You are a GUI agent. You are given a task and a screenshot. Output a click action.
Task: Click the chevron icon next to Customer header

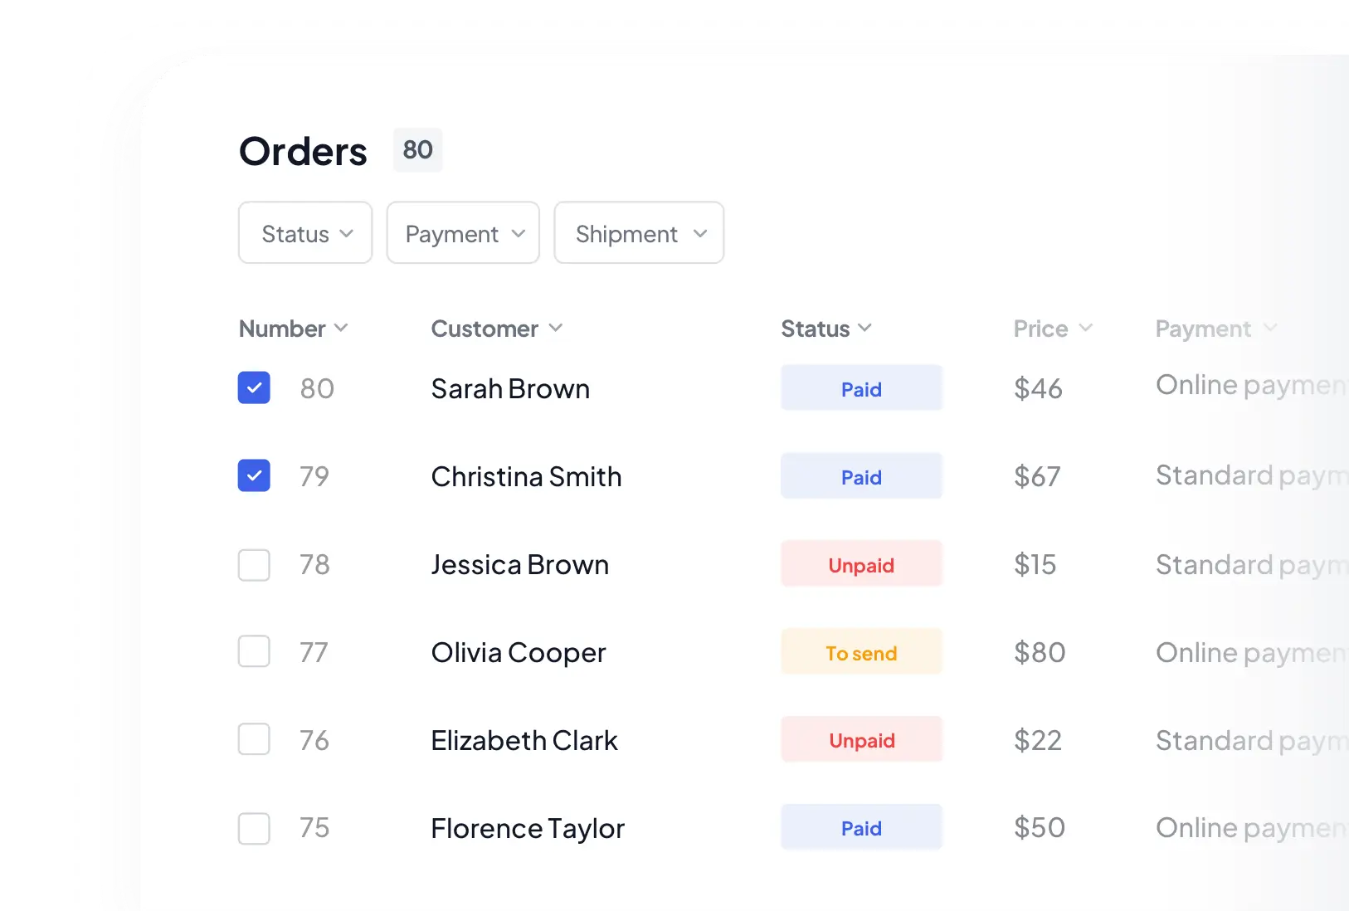coord(556,329)
